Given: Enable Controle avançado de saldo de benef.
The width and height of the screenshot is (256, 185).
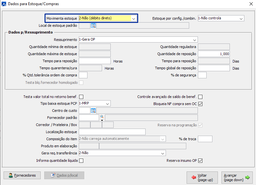Looking at the screenshot, I should (x=200, y=97).
